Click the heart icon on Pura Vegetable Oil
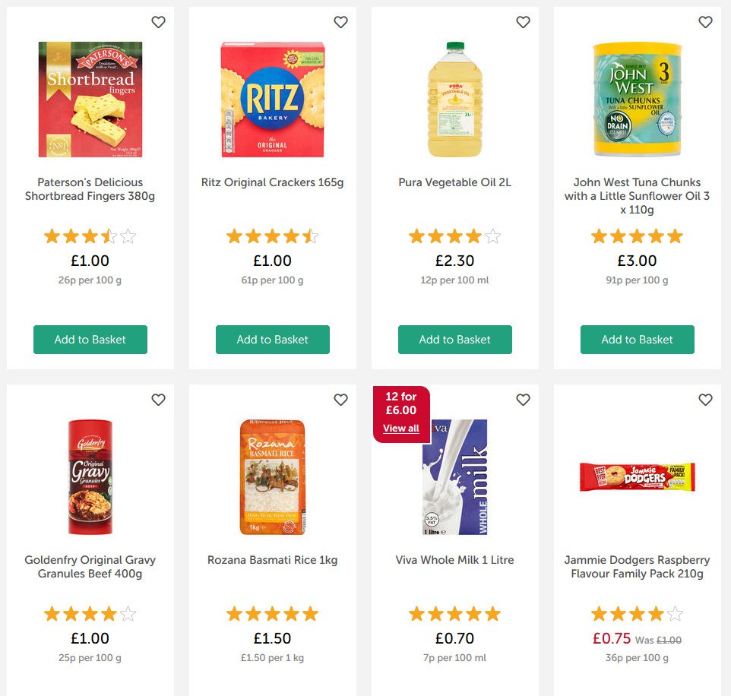This screenshot has height=696, width=731. click(x=523, y=22)
